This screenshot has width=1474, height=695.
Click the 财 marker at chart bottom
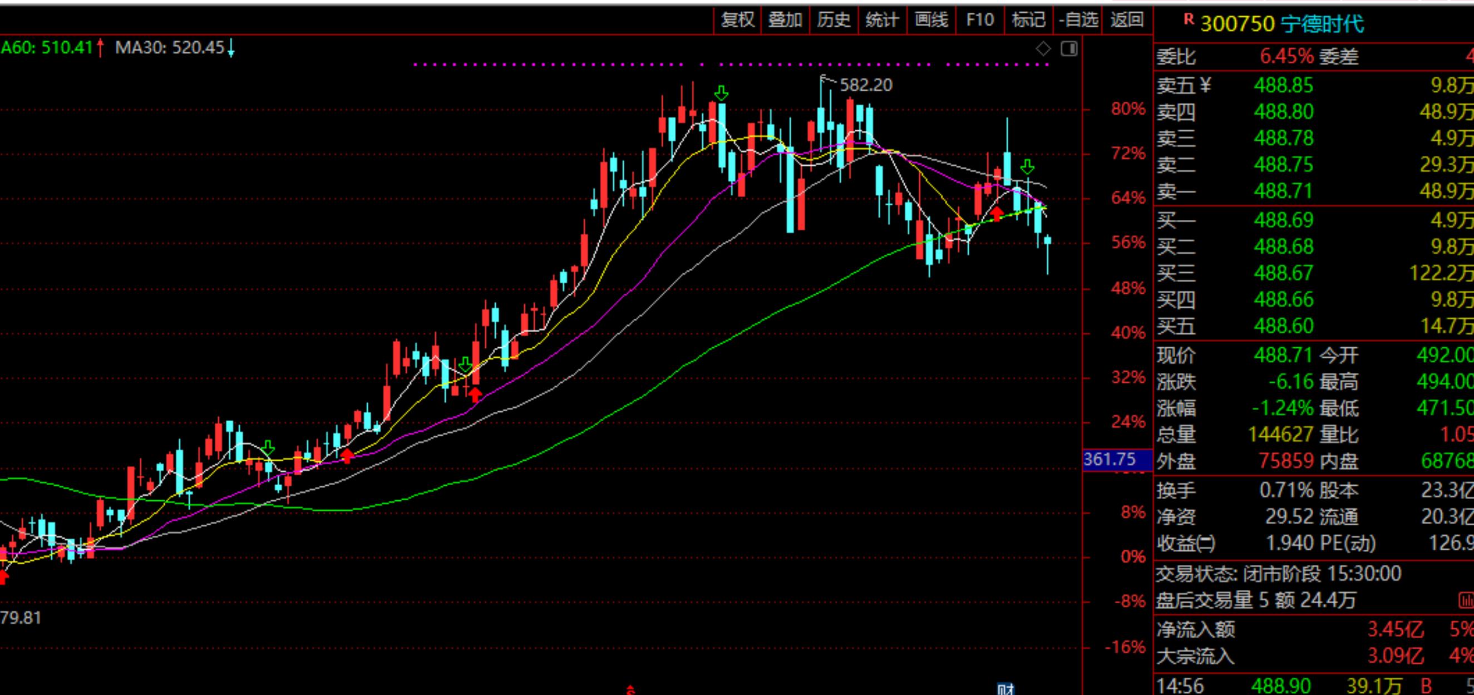(x=1005, y=689)
